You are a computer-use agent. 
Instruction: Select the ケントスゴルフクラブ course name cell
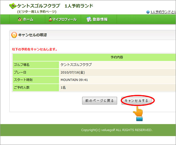(117, 65)
